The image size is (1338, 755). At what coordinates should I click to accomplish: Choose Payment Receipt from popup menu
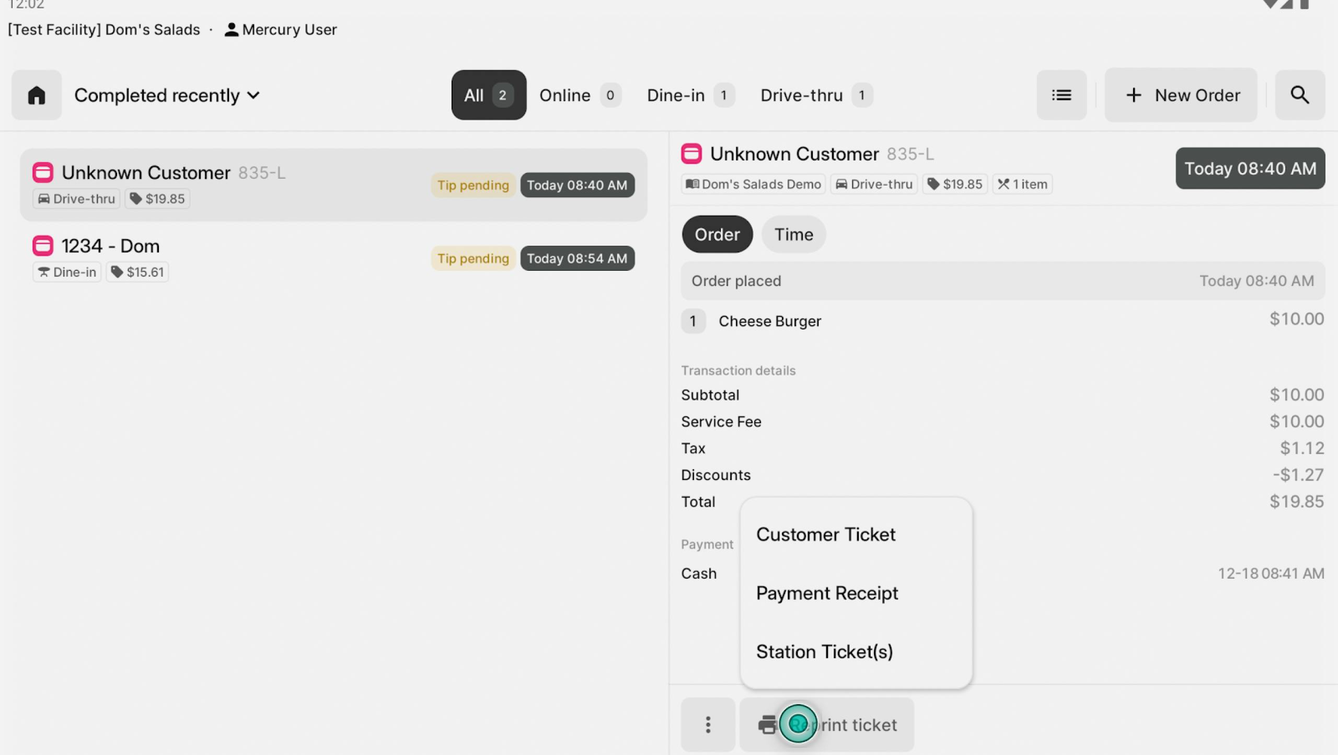click(x=827, y=593)
